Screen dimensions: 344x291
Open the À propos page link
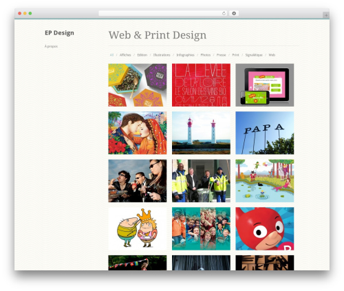point(51,46)
